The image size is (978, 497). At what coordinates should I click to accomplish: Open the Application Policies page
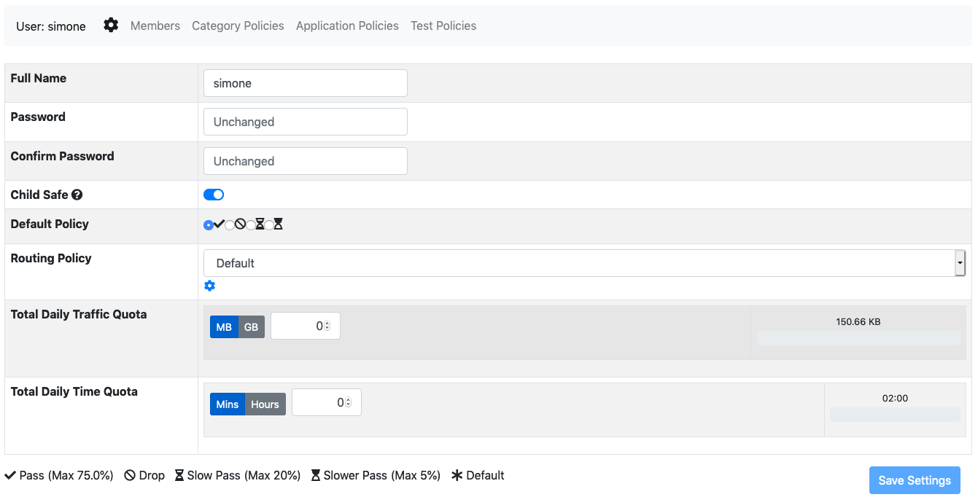click(347, 26)
